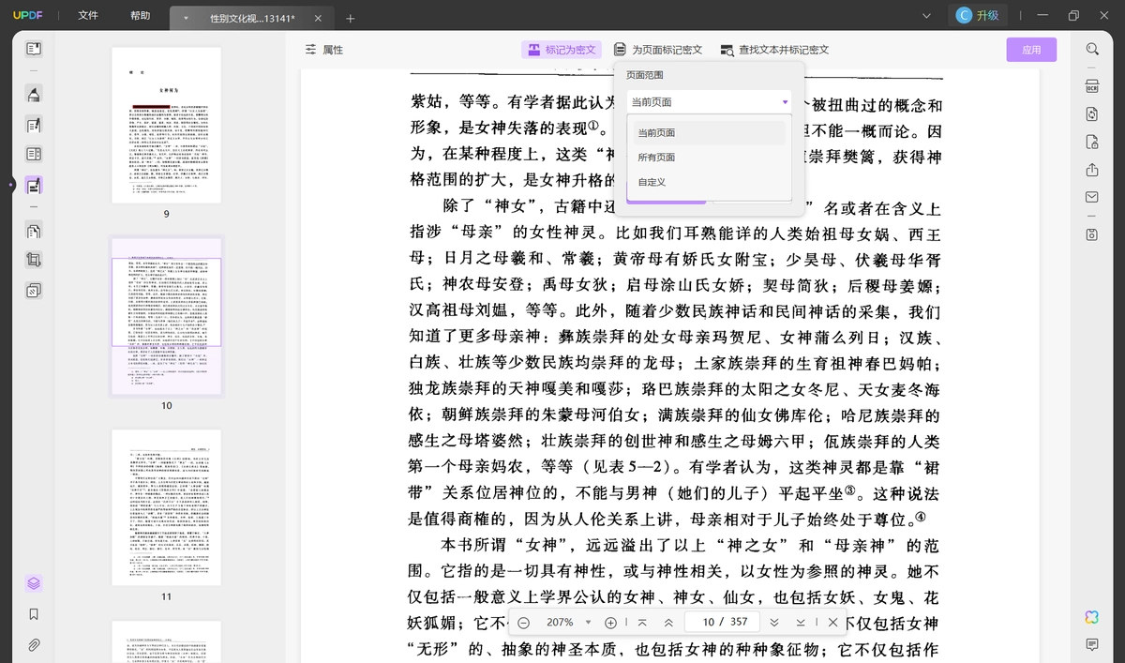Expand the page range combo box
Screen dimensions: 1125x663
(x=709, y=101)
